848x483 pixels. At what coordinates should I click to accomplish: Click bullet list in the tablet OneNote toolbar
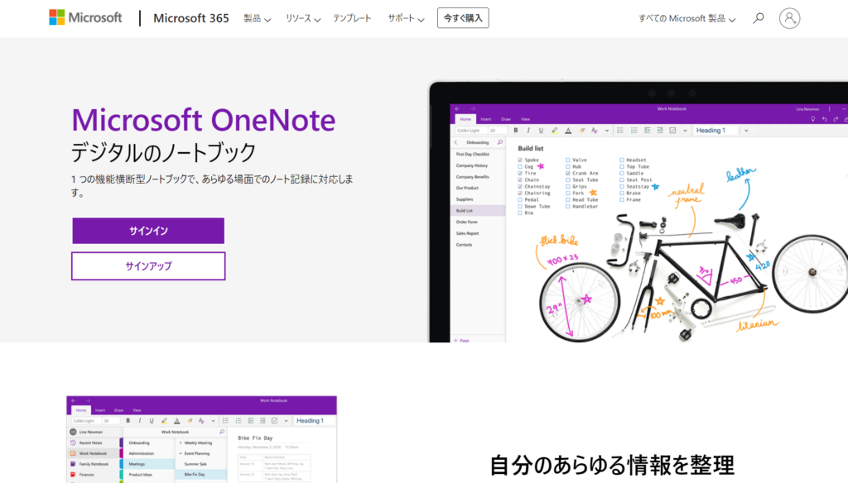coord(620,130)
